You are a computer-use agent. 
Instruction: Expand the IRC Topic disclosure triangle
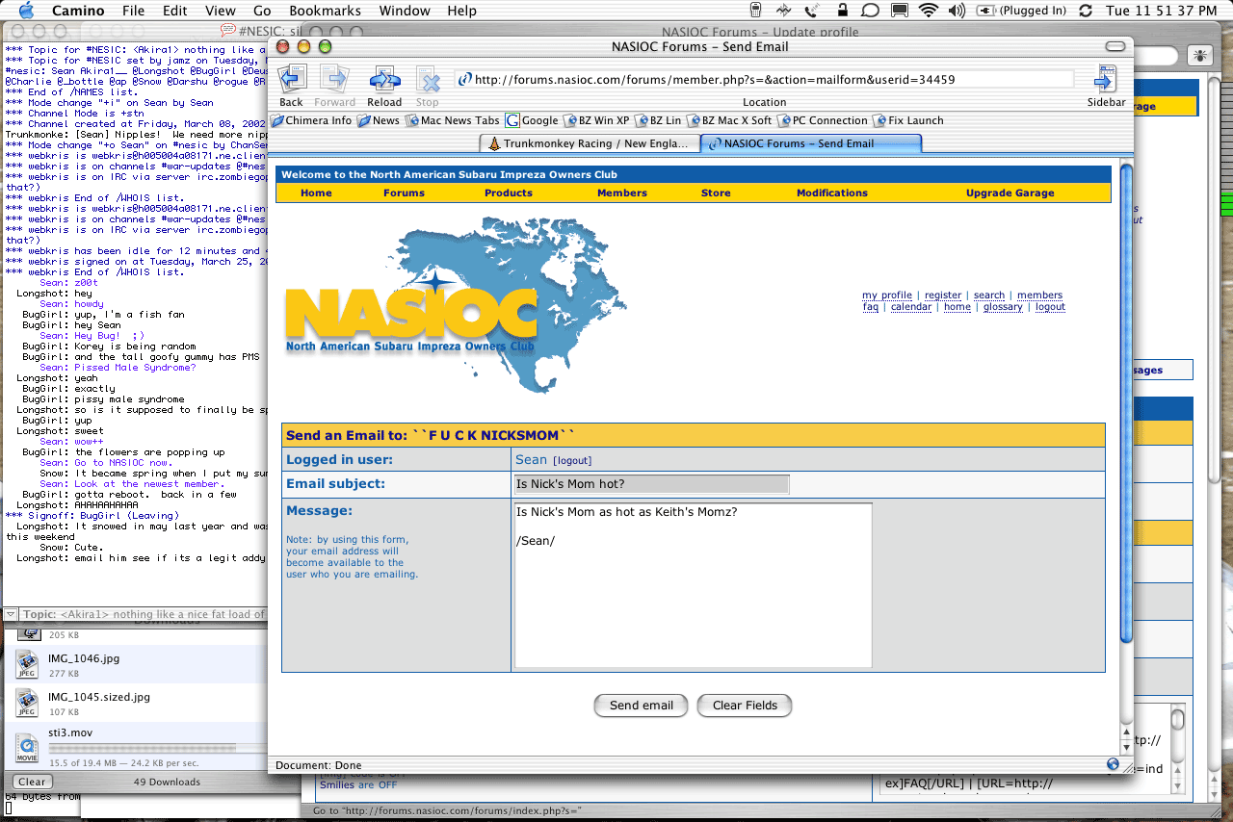(11, 614)
